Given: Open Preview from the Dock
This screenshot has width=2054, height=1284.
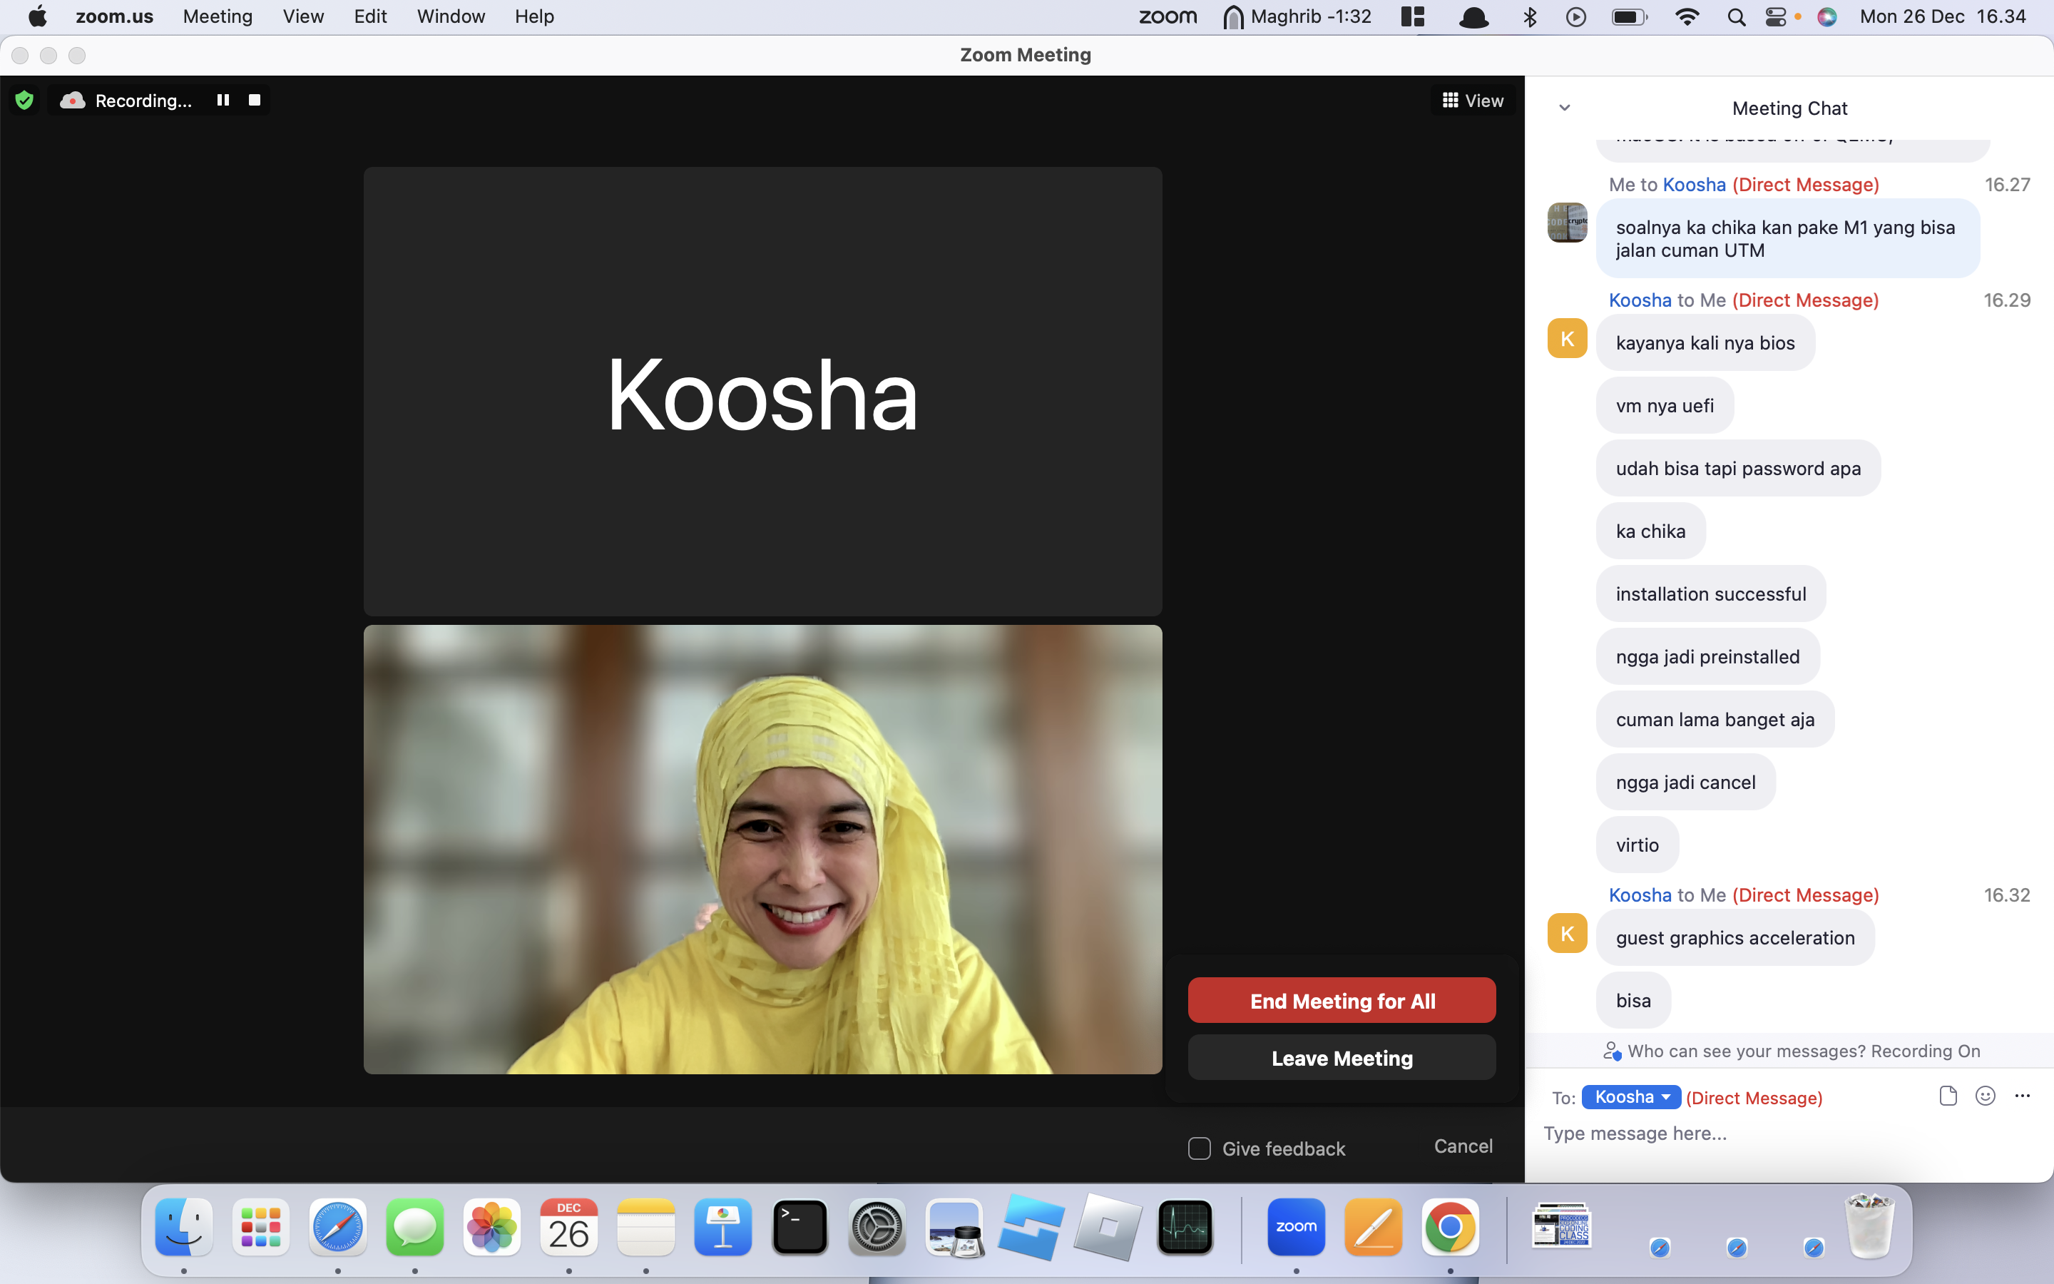Looking at the screenshot, I should [954, 1226].
